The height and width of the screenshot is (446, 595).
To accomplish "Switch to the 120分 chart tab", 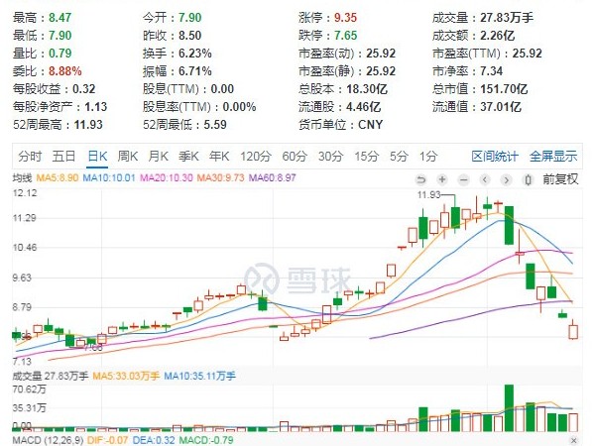I will coord(256,157).
